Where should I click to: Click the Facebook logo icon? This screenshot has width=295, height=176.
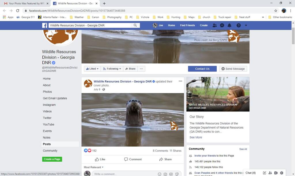[x=45, y=25]
